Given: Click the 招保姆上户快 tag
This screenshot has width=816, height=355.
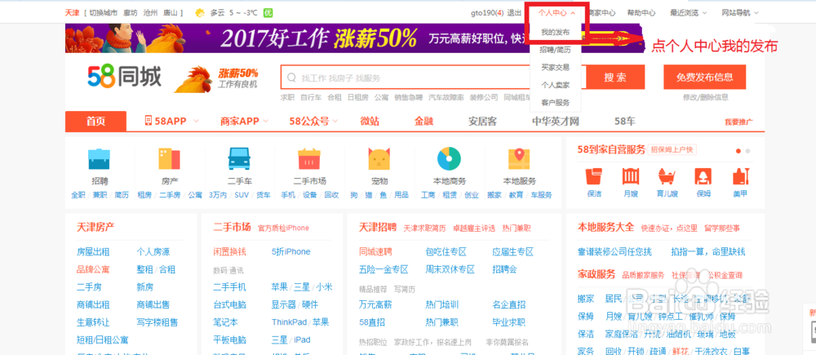Looking at the screenshot, I should coord(673,150).
